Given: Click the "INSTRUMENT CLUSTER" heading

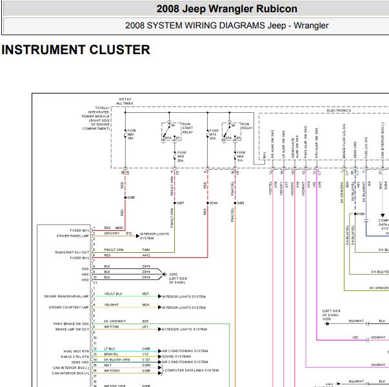Looking at the screenshot, I should click(x=75, y=50).
